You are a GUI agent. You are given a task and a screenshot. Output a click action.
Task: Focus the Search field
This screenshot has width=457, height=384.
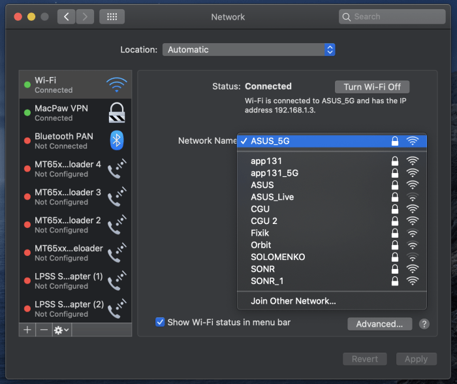click(392, 16)
